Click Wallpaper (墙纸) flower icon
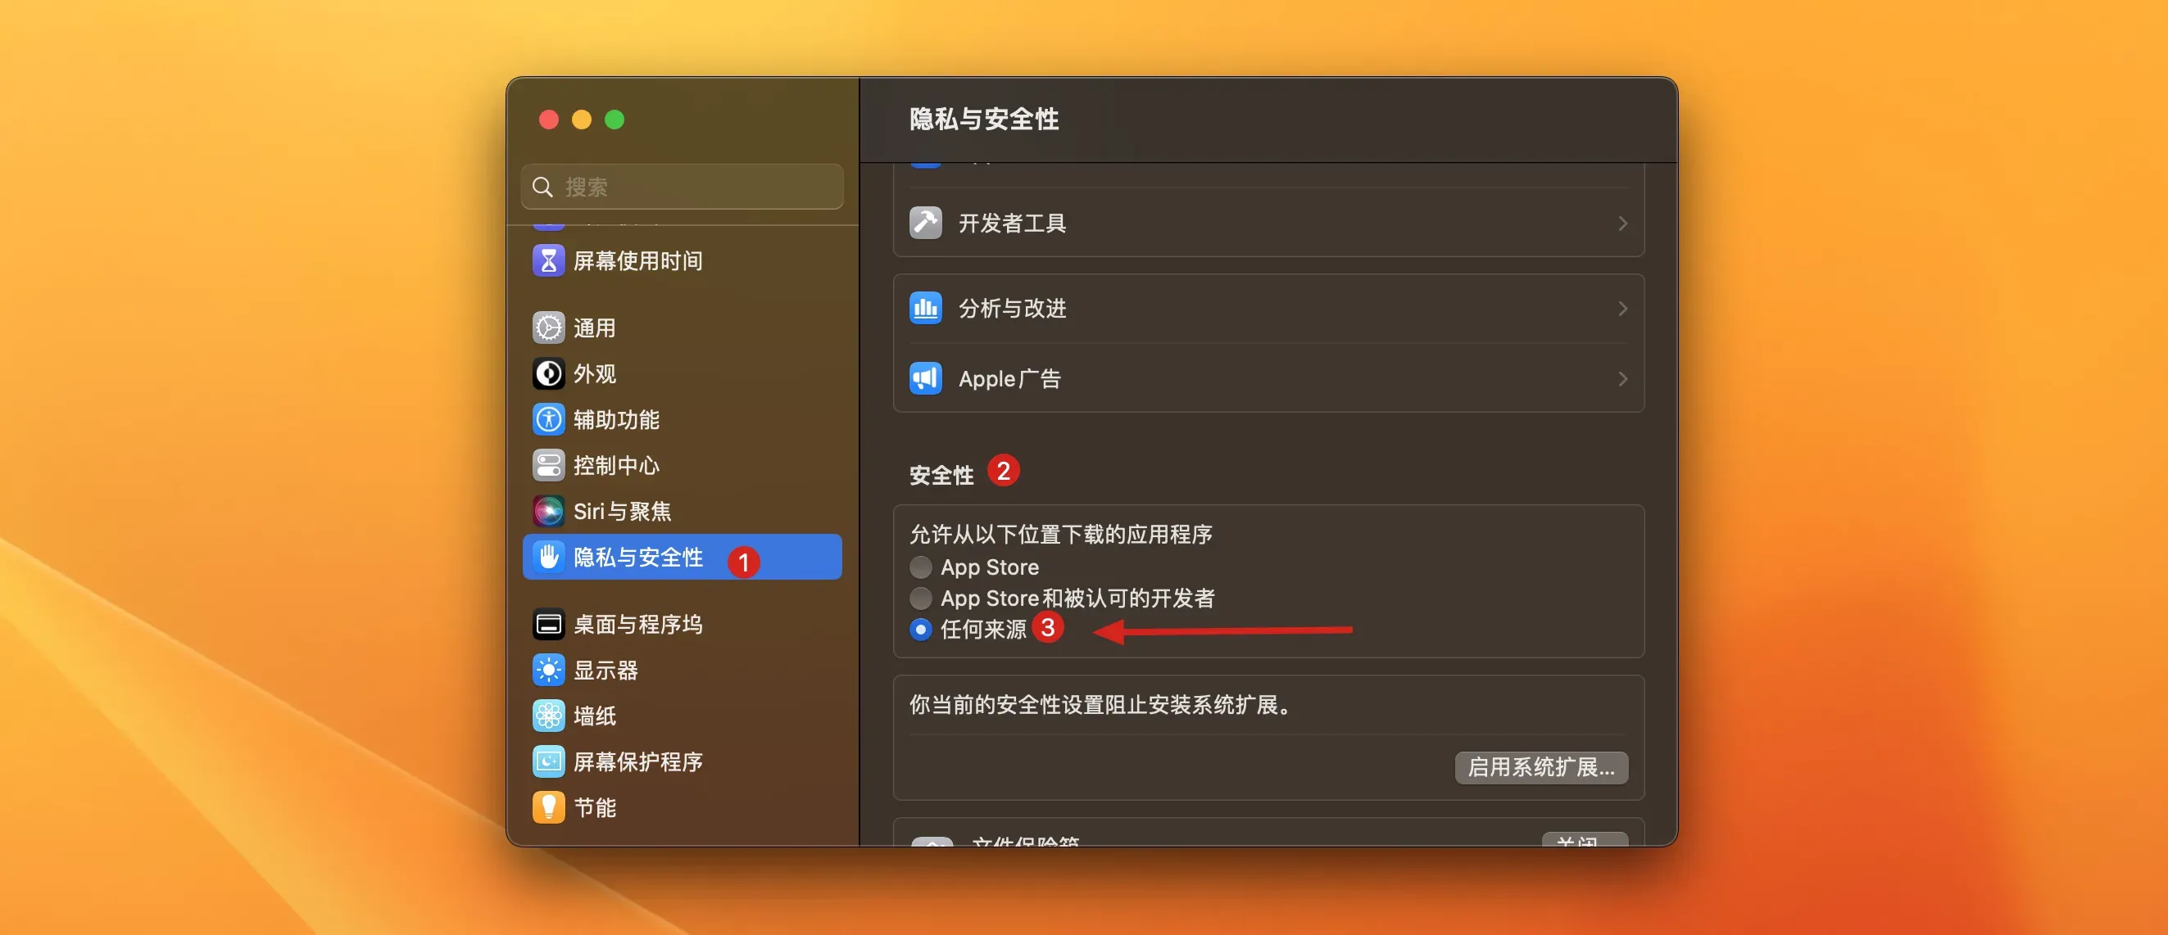 (549, 716)
